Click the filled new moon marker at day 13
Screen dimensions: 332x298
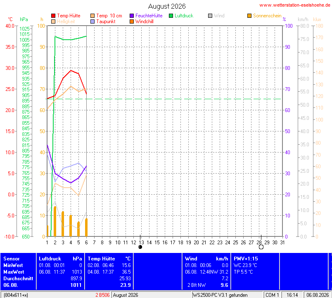(x=140, y=247)
